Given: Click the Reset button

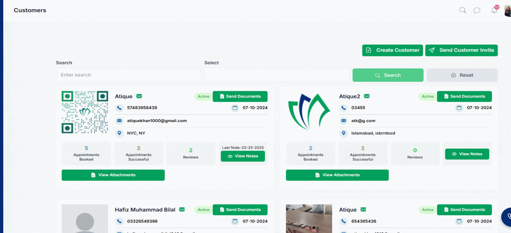Looking at the screenshot, I should (x=462, y=75).
